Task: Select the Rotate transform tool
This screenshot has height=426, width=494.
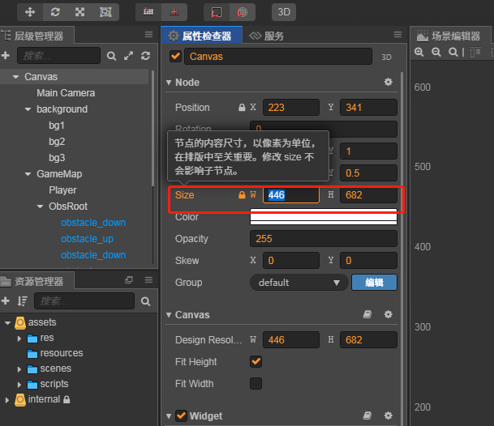Action: click(55, 12)
